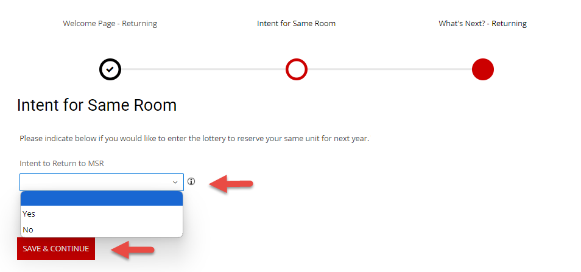The image size is (581, 272).
Task: Click the completed checkmark step circle
Action: (x=110, y=69)
